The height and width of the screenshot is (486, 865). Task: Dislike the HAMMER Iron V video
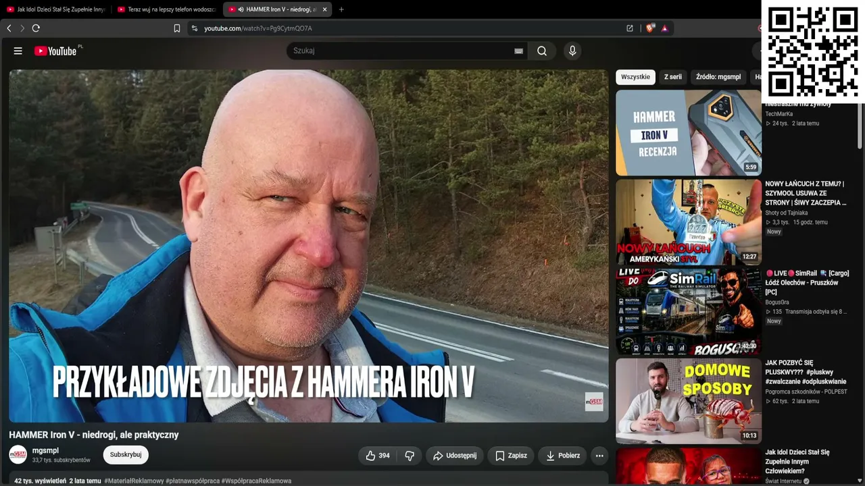point(410,456)
